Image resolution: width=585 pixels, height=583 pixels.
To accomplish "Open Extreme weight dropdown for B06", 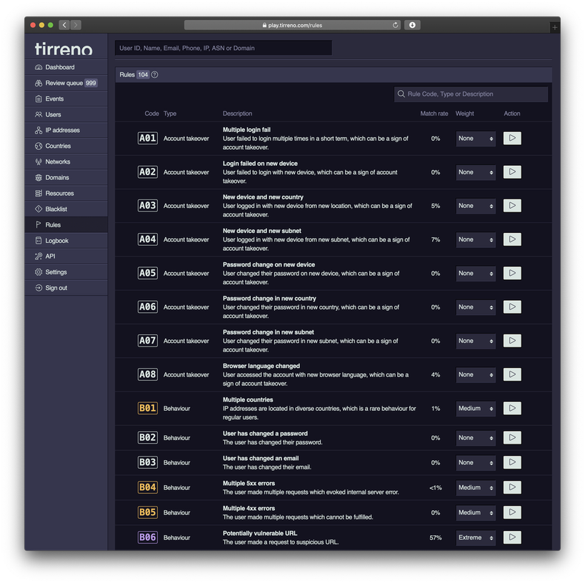I will 476,537.
